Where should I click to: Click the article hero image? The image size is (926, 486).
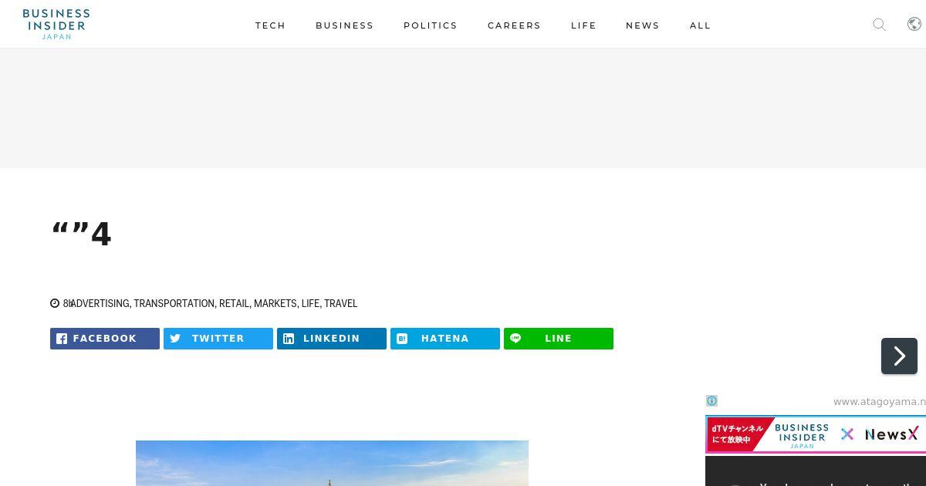point(332,463)
